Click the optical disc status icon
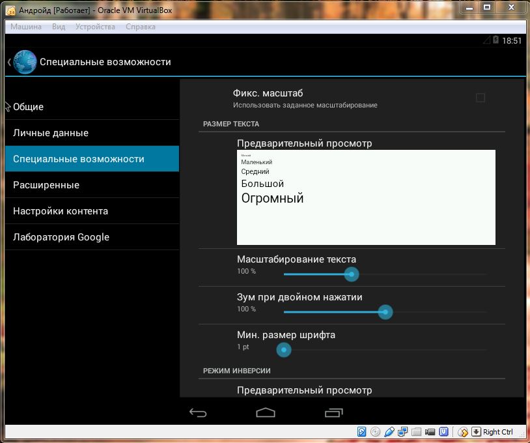This screenshot has height=443, width=530. tap(376, 432)
